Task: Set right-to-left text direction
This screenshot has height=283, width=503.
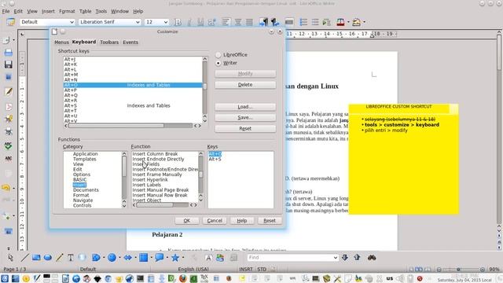Action: click(275, 22)
